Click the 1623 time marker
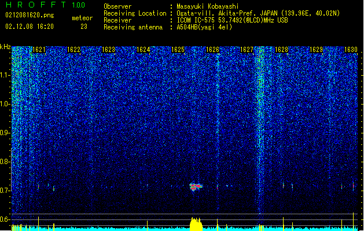364x231 pixels. [108, 50]
